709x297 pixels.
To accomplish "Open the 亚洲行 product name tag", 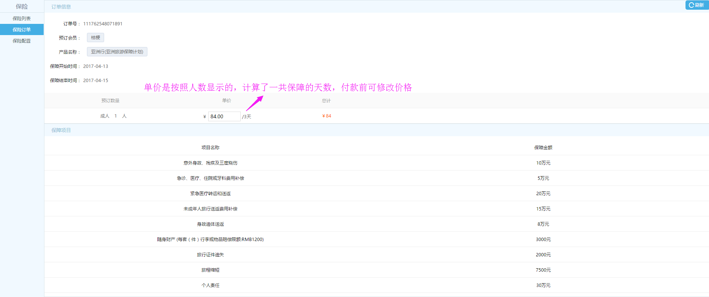I will [x=117, y=52].
